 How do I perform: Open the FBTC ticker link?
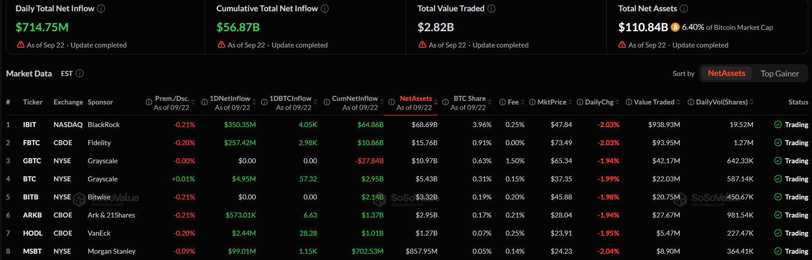[x=31, y=142]
